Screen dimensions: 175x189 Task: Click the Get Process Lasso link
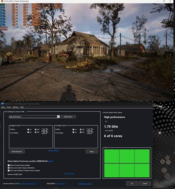coord(85,184)
